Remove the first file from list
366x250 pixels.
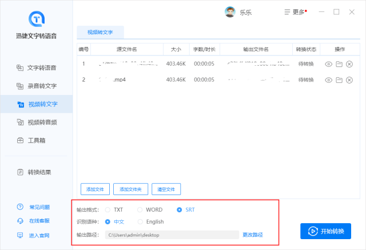349,64
